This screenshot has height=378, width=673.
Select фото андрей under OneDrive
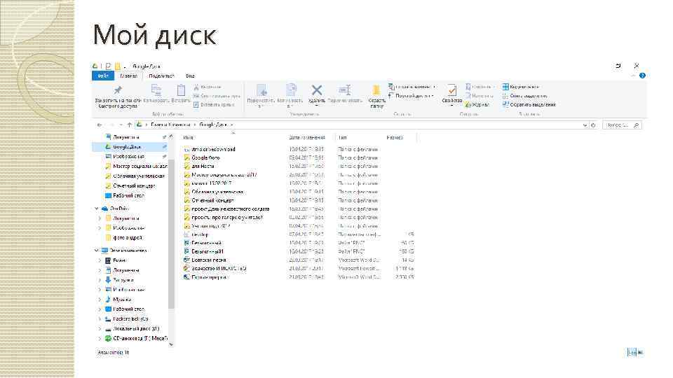tap(124, 237)
